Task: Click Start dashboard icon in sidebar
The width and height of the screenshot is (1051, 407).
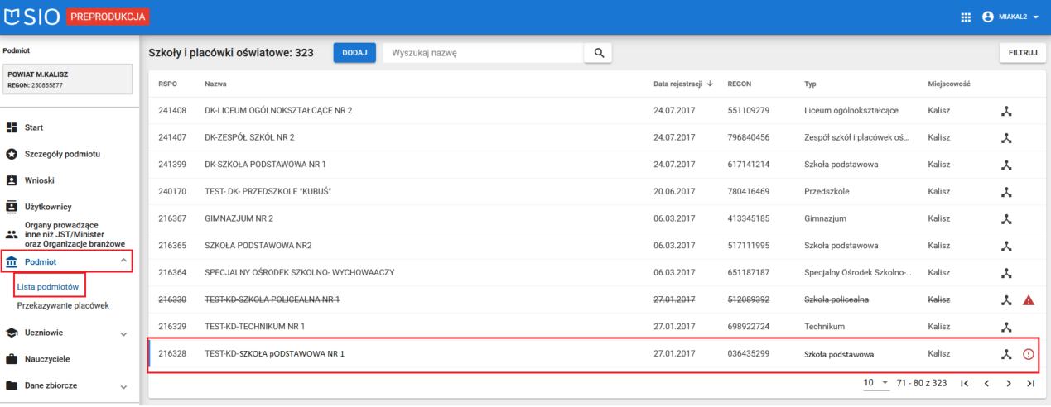Action: pos(12,127)
